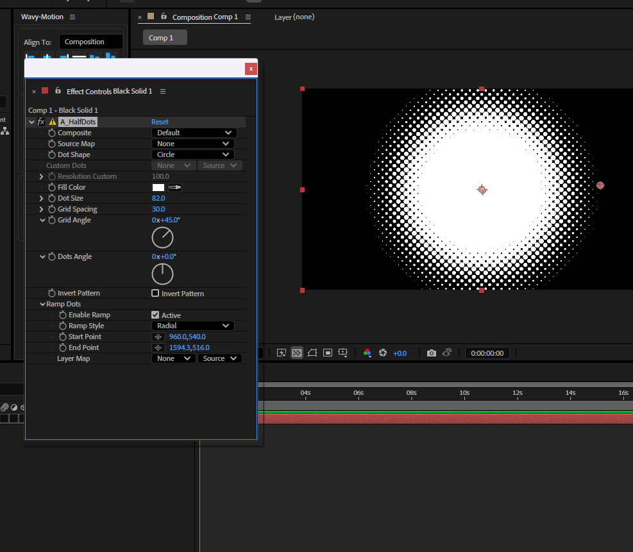Enable the Invert Pattern checkbox
The image size is (633, 552).
(155, 293)
